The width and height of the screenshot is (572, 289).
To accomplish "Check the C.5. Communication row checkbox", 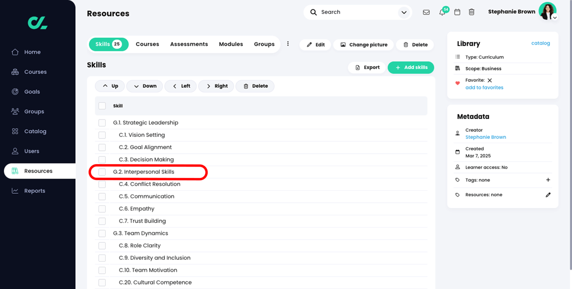I will [x=102, y=196].
